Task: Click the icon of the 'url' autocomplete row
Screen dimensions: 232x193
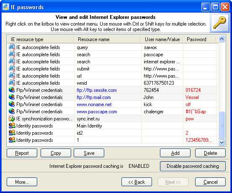Action: tap(12, 76)
